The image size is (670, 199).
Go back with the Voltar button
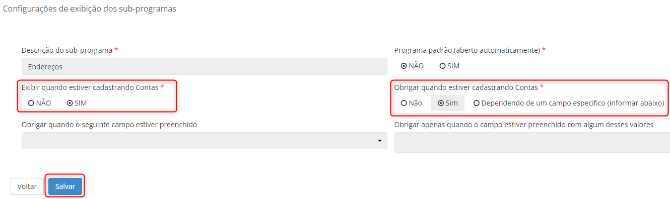[27, 186]
